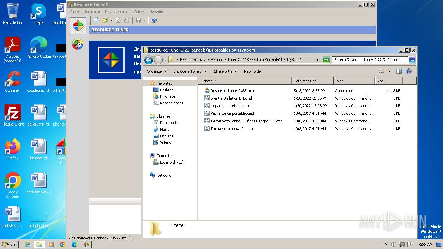Select CCleaner desktop shortcut

[12, 81]
